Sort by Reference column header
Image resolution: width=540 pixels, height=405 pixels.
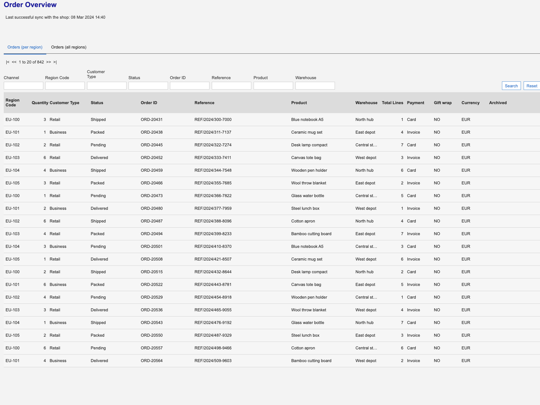click(x=205, y=103)
